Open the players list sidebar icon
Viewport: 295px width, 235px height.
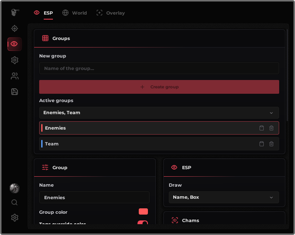(x=15, y=76)
